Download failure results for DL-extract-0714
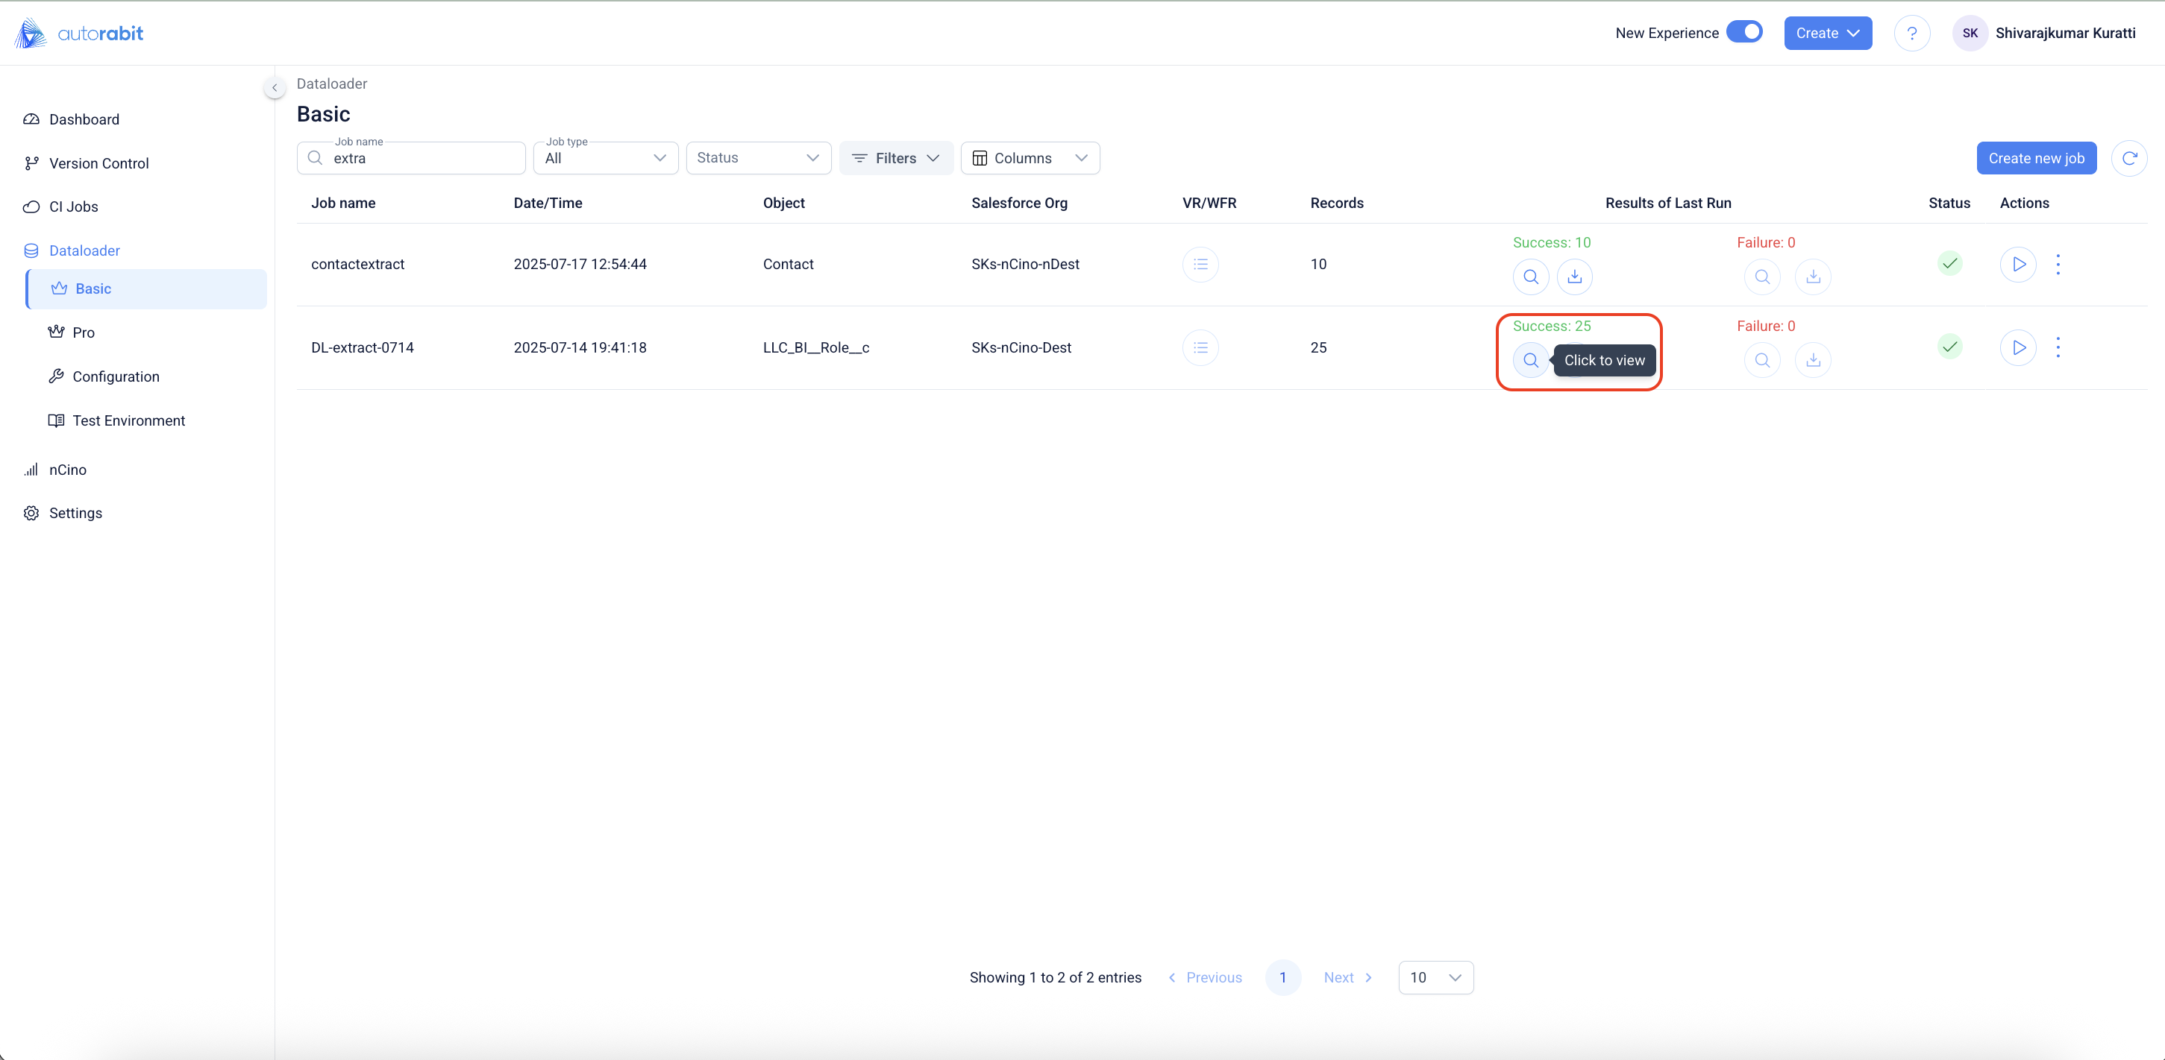Screen dimensions: 2165x1060 [x=1813, y=360]
